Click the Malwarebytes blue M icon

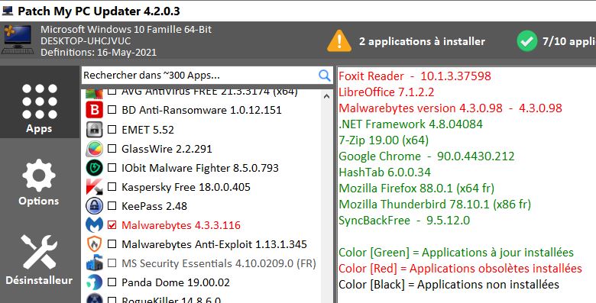pyautogui.click(x=94, y=225)
